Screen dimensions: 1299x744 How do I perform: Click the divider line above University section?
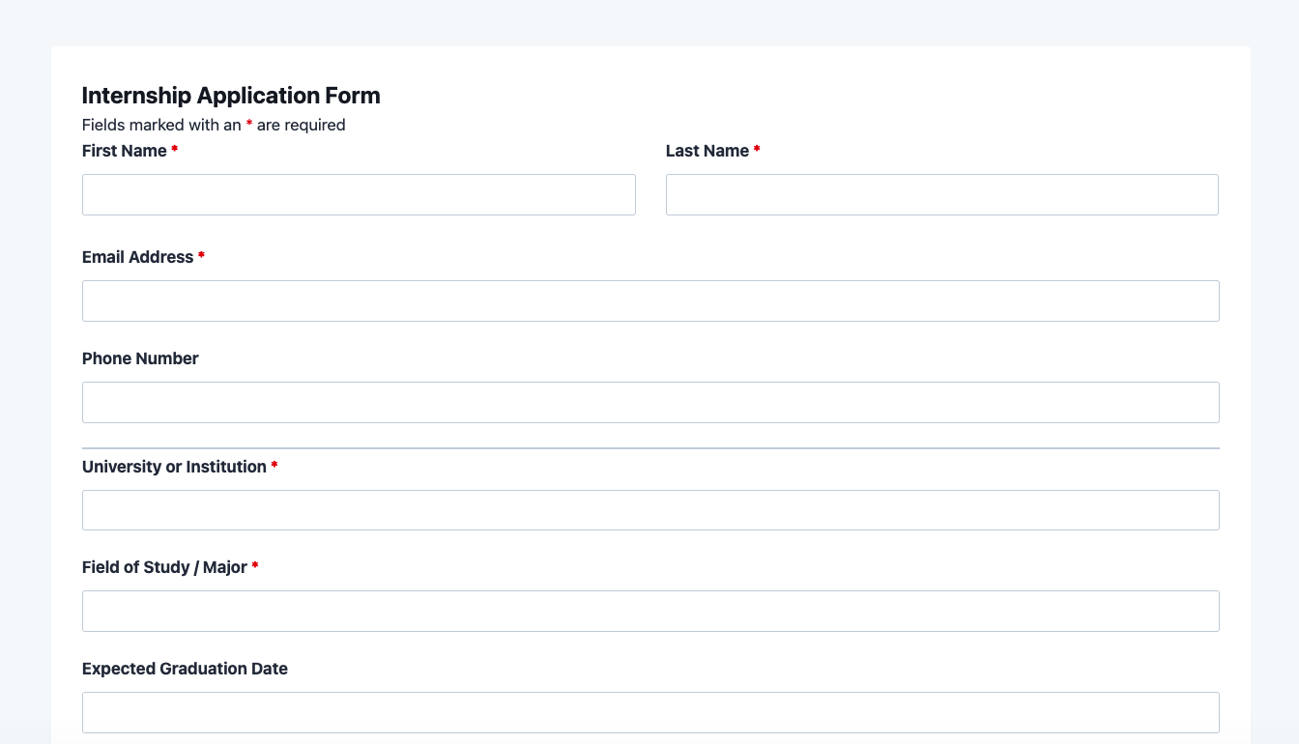[x=650, y=448]
